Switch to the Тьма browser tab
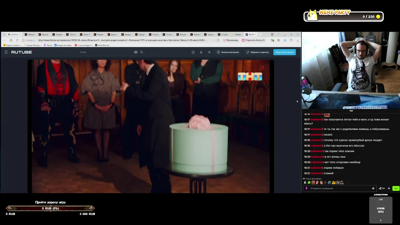400x225 pixels. (x=72, y=34)
